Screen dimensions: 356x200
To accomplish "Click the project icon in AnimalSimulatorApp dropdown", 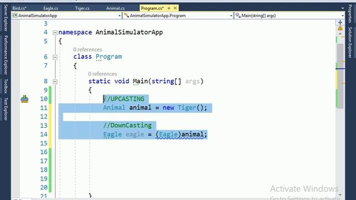I will click(15, 16).
